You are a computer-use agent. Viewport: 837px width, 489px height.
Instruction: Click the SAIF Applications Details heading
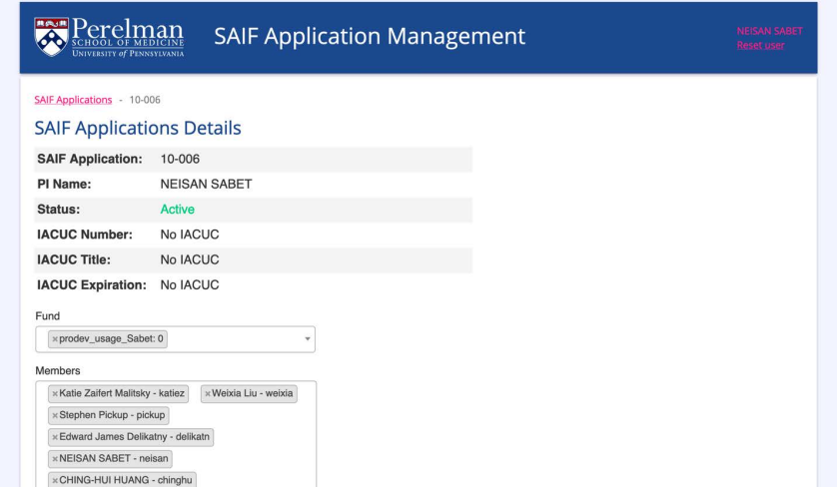(x=138, y=128)
